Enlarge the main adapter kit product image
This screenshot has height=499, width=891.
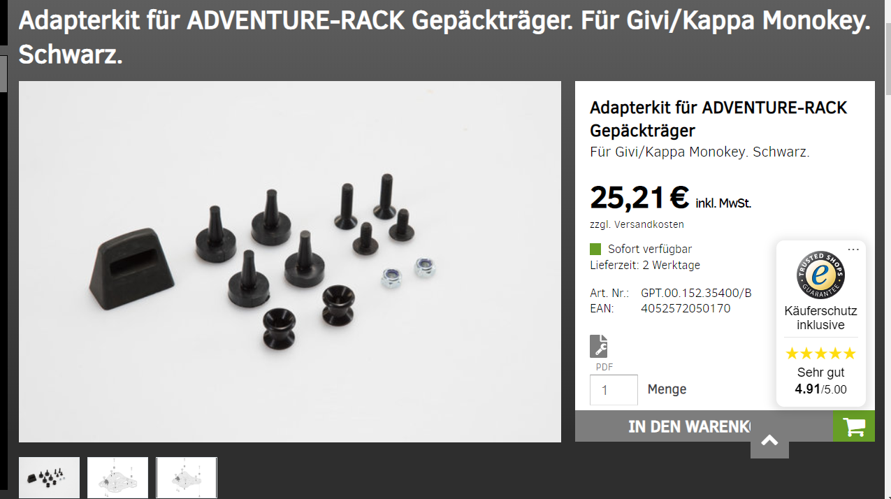click(290, 261)
